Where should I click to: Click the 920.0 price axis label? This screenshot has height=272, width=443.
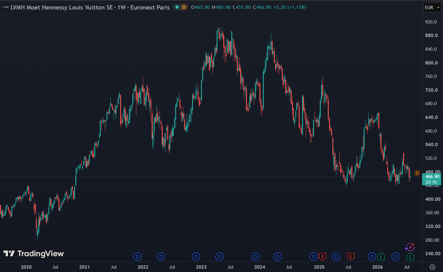[431, 22]
